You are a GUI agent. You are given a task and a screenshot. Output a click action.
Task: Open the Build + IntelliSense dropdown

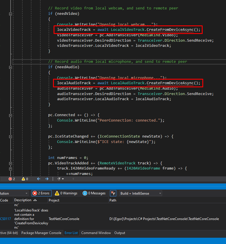[141, 193]
